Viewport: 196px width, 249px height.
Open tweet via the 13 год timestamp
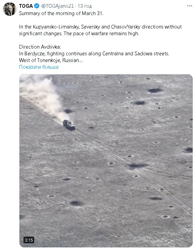pyautogui.click(x=85, y=6)
